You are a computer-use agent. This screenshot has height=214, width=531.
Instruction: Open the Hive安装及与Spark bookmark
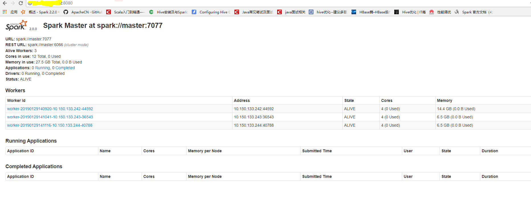tap(168, 12)
